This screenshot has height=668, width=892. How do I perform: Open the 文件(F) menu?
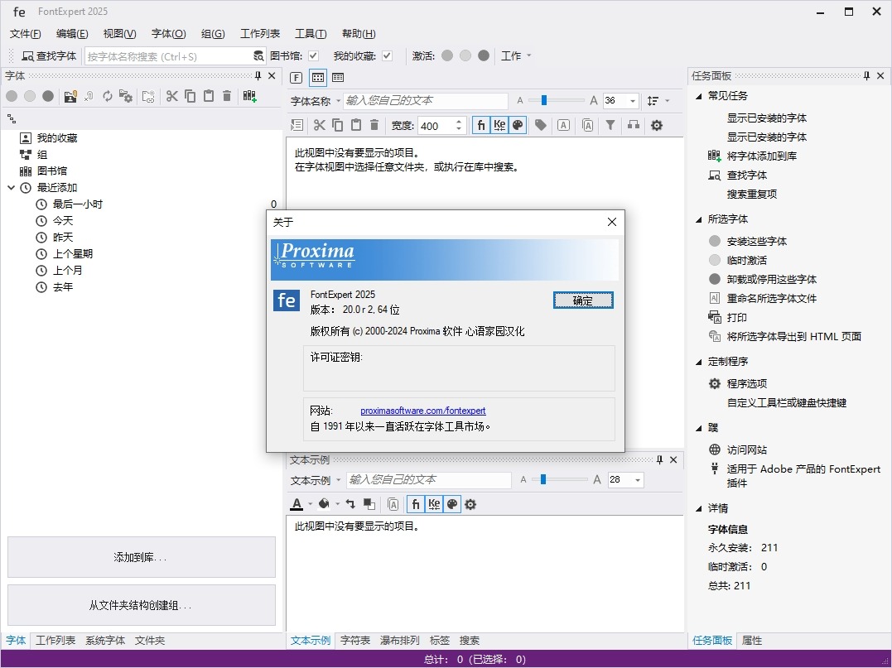(25, 34)
